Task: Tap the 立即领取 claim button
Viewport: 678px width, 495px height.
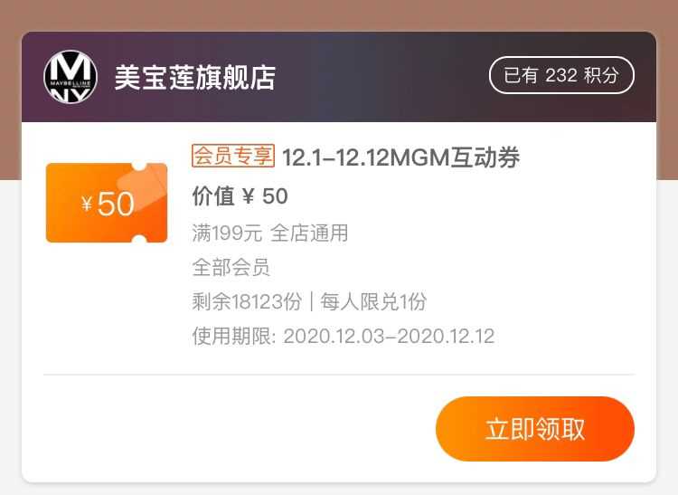Action: 535,429
